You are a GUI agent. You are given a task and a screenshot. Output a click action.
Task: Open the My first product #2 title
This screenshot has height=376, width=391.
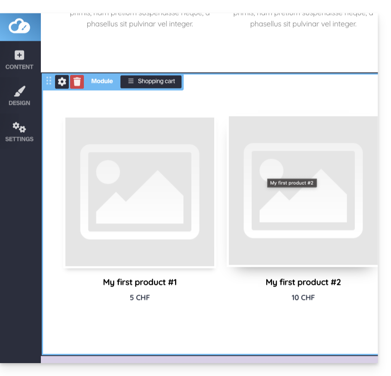(x=303, y=282)
